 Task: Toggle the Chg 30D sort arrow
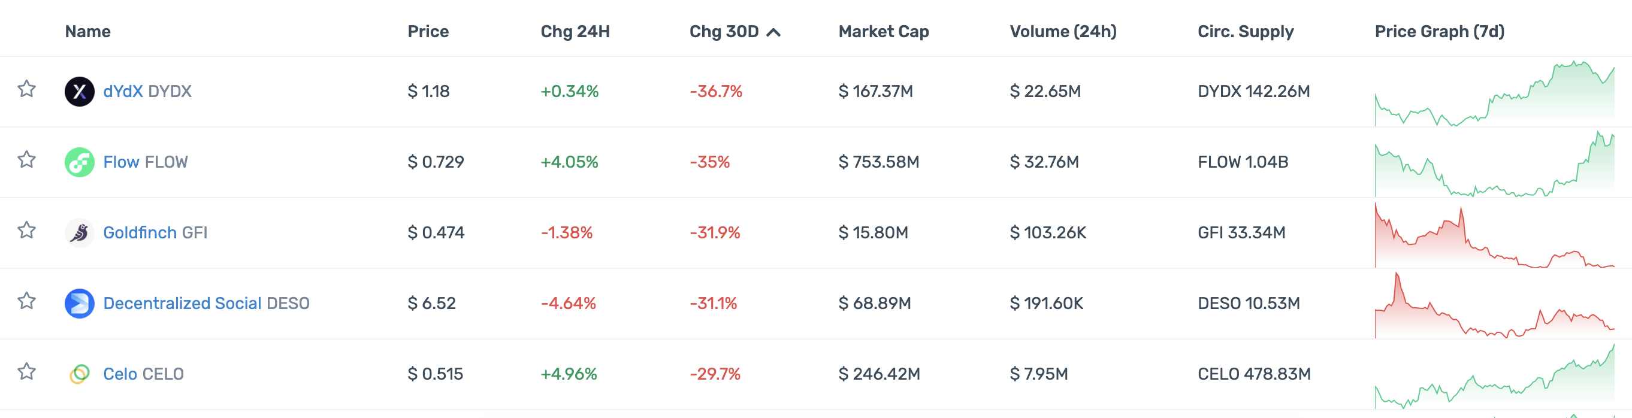(x=773, y=32)
